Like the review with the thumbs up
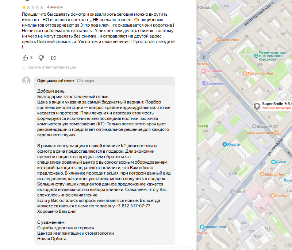Viewport: 292px width, 250px height. click(26, 58)
